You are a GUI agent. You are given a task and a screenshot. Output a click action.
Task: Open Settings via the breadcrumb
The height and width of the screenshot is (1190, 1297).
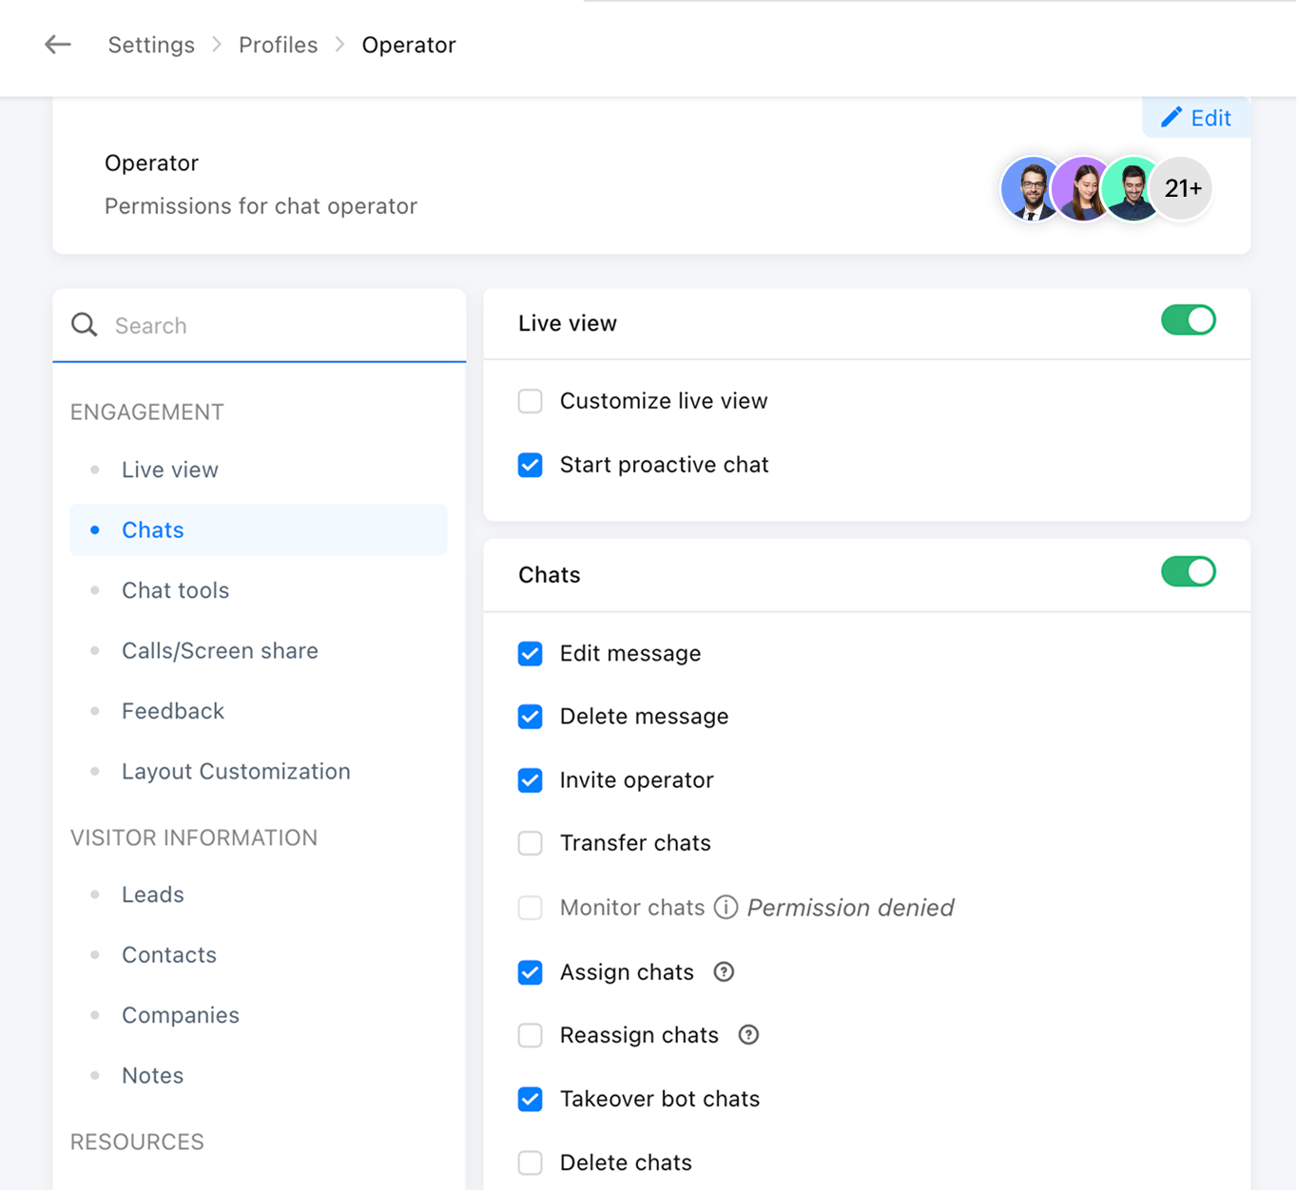[x=150, y=45]
